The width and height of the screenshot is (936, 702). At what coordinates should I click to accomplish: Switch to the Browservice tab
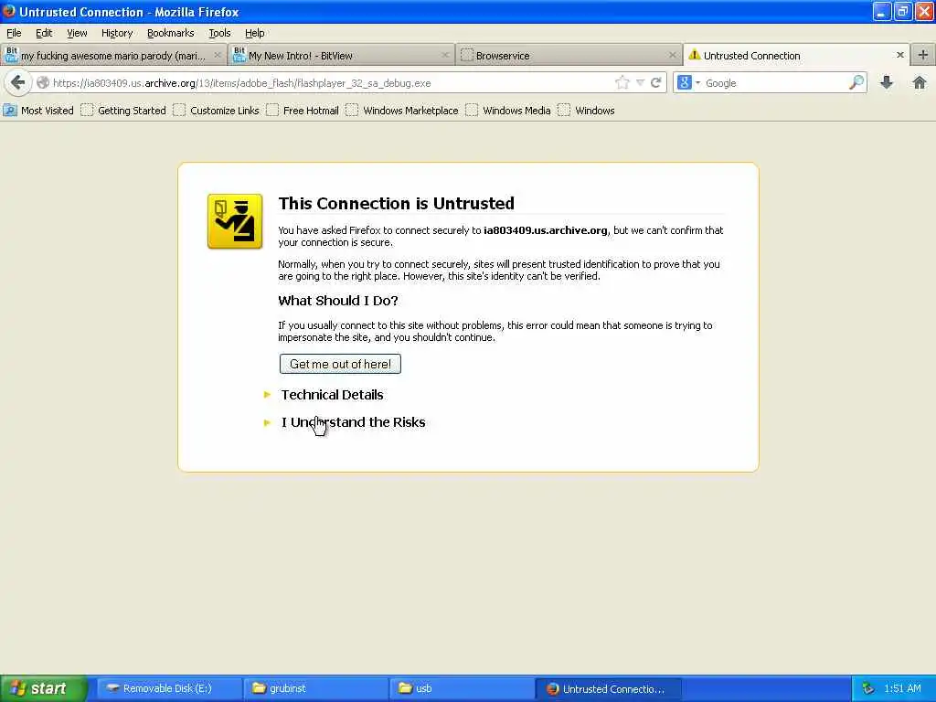[569, 55]
